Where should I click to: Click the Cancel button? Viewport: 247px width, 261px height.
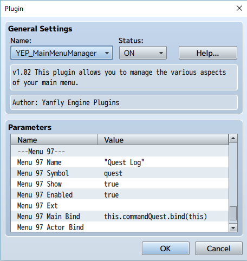[219, 249]
